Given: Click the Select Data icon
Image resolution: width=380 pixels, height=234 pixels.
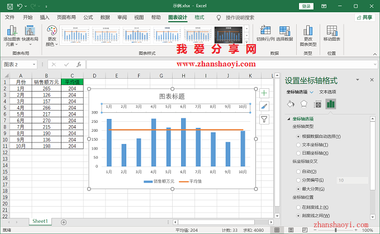Looking at the screenshot, I should 284,33.
